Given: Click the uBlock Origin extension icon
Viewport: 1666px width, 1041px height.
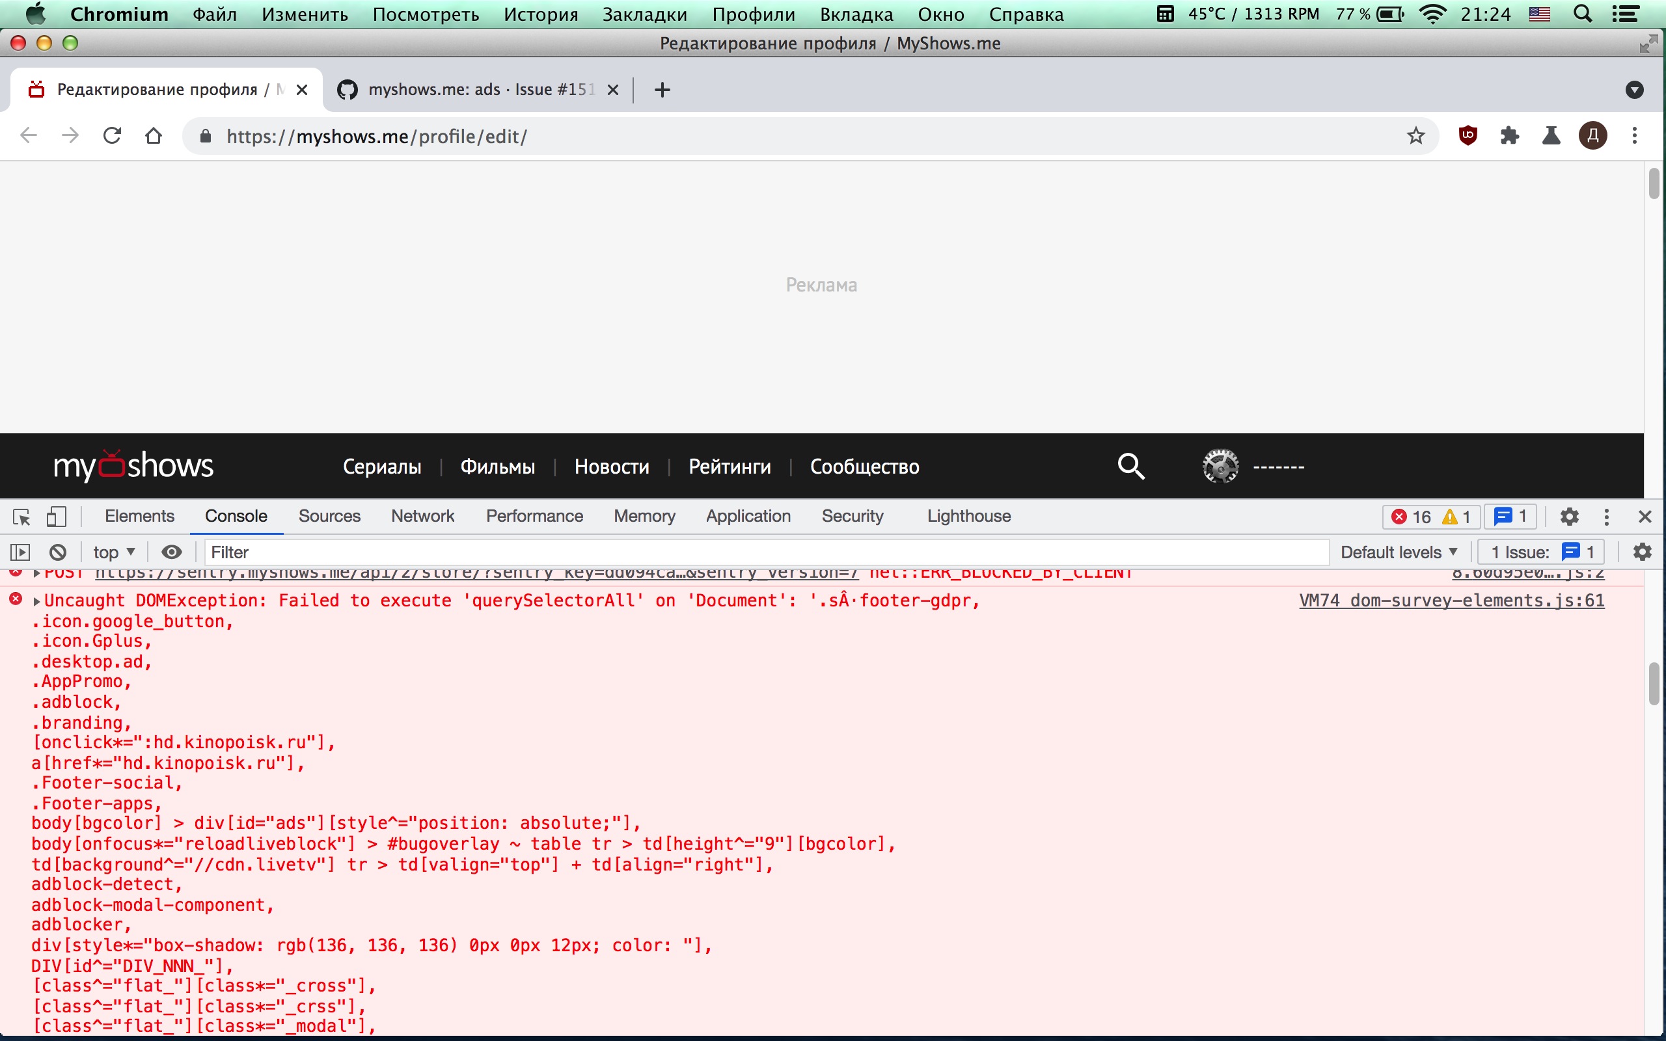Looking at the screenshot, I should (1468, 135).
